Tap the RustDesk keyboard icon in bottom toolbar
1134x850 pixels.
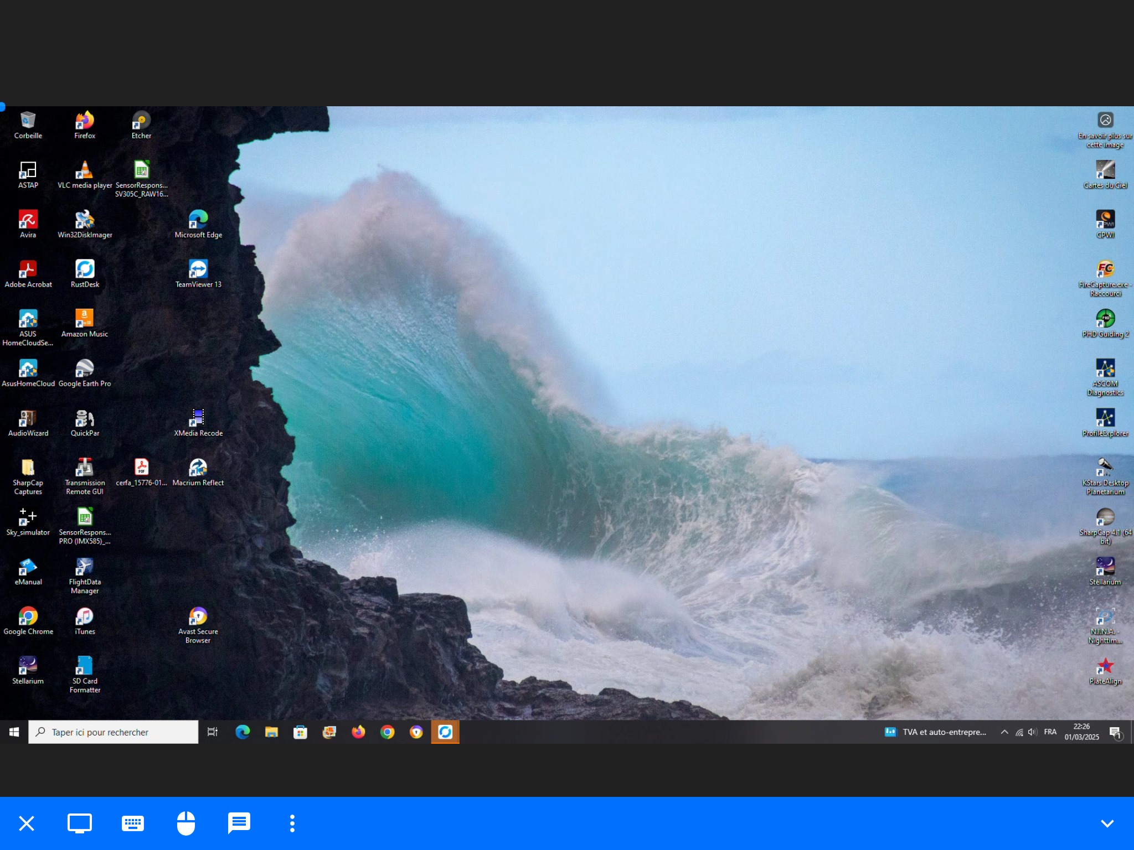pyautogui.click(x=133, y=823)
